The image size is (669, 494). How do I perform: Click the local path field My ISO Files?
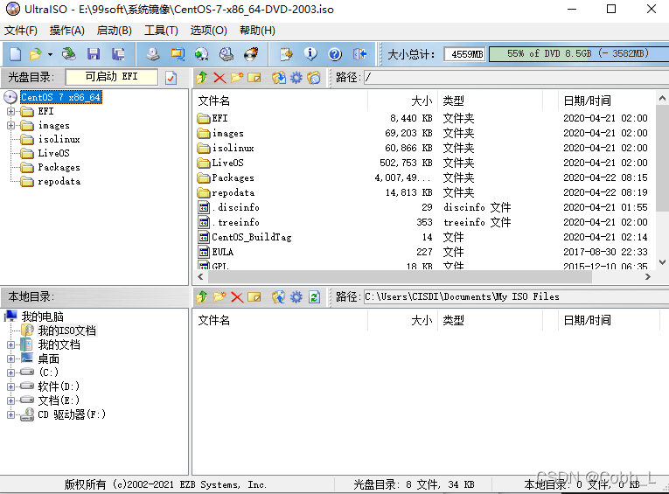pos(515,297)
